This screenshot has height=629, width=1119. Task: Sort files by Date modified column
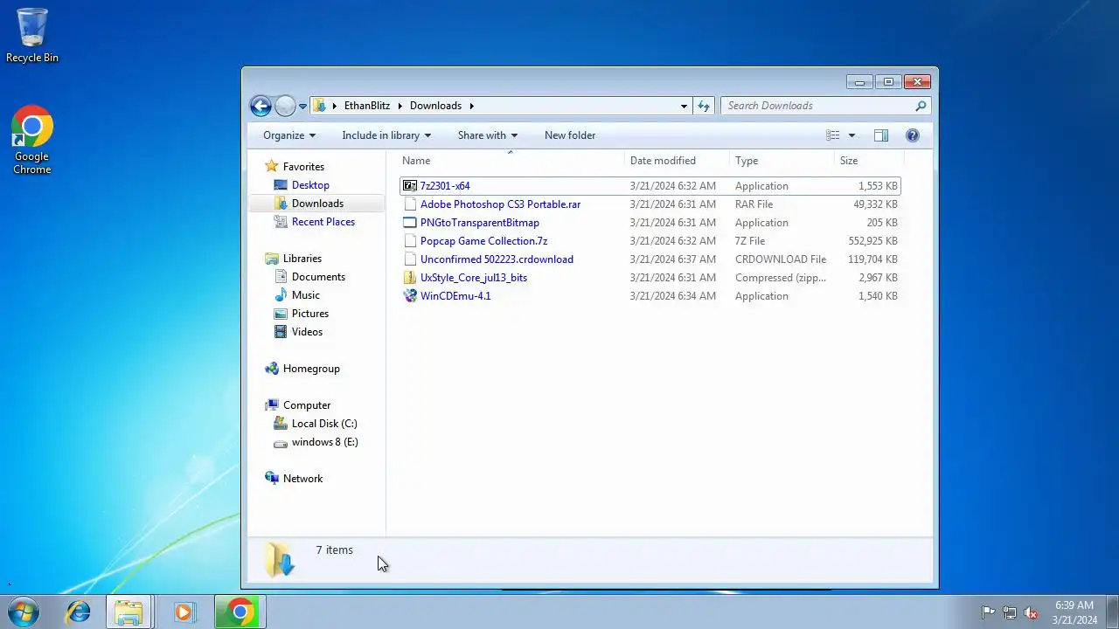click(x=678, y=161)
